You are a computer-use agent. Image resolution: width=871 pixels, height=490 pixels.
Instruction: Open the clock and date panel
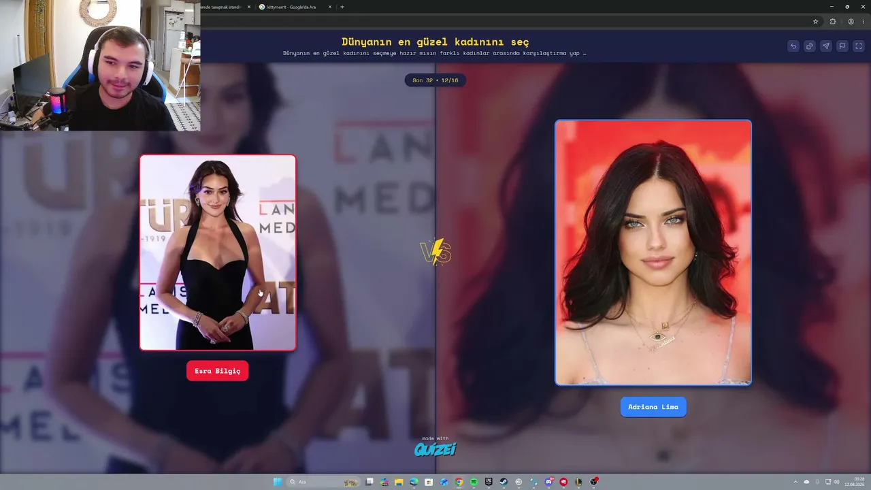pos(854,482)
